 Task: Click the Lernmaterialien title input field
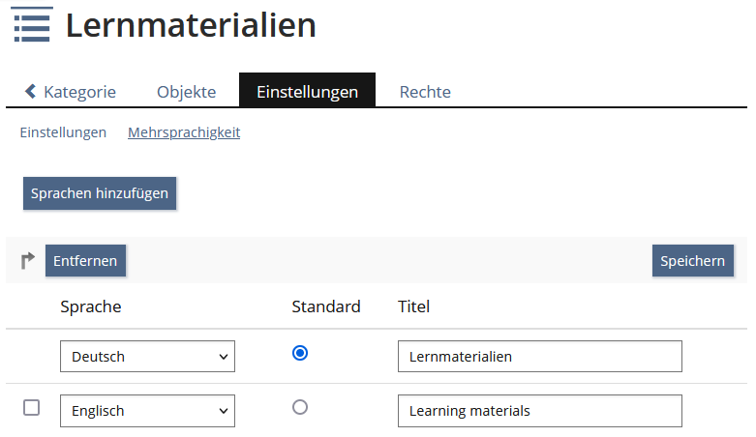[x=539, y=356]
